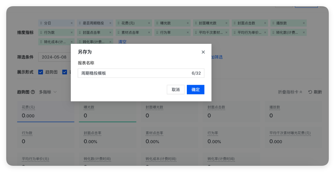
Task: Select the 封面点击率 indicator card
Action: pyautogui.click(x=107, y=137)
